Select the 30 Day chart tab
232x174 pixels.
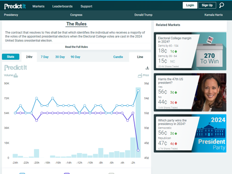tap(60, 57)
